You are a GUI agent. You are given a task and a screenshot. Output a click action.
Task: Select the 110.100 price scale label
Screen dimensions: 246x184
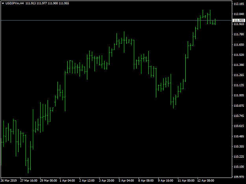pos(239,167)
